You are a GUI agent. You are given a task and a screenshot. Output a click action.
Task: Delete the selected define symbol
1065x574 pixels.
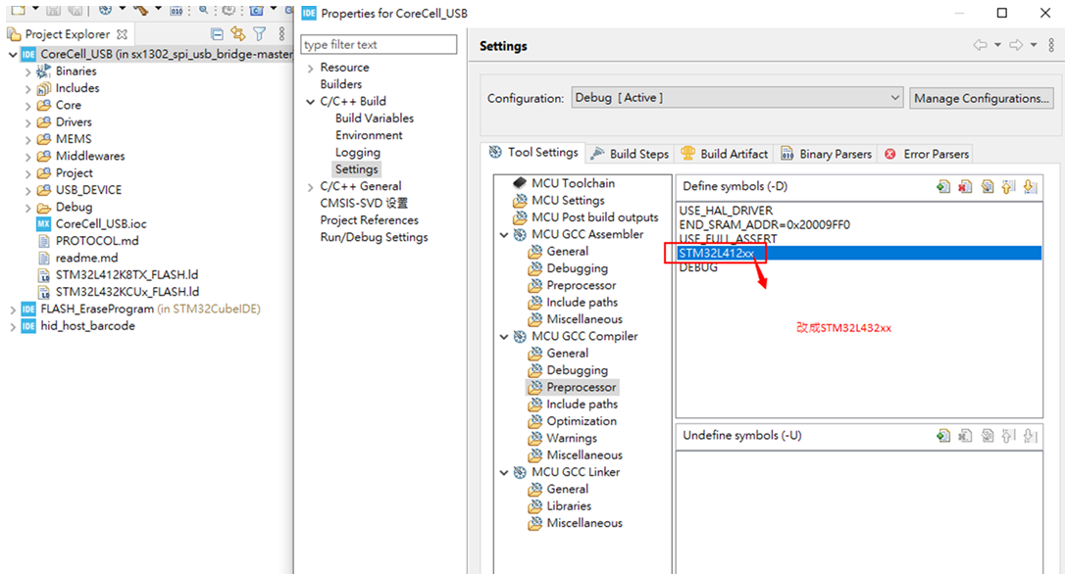pos(965,186)
